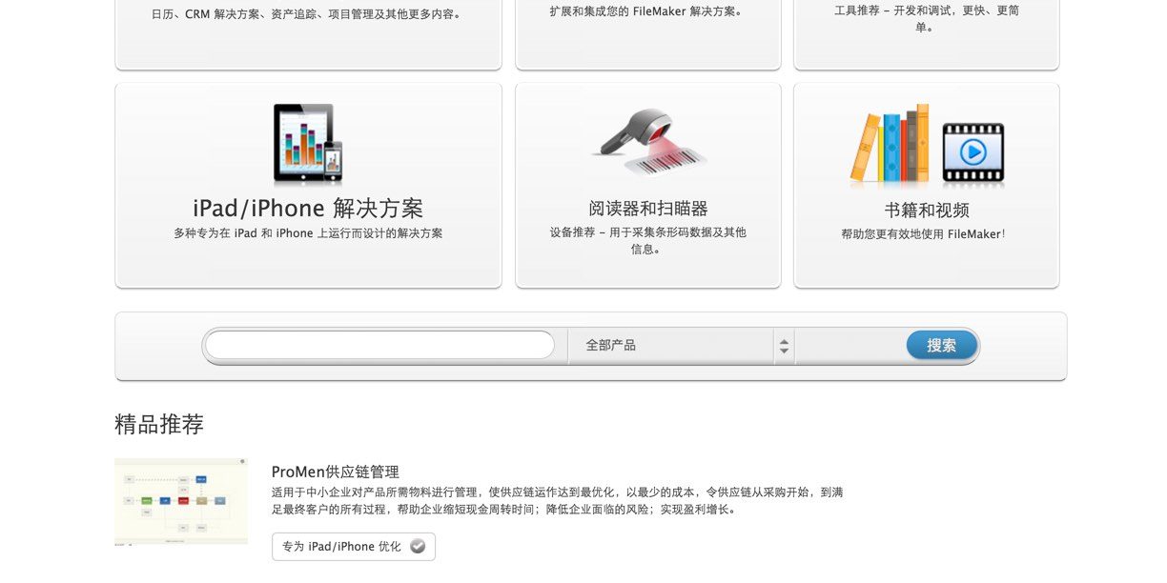
Task: Click the 设备推荐 scanner card description
Action: [648, 240]
